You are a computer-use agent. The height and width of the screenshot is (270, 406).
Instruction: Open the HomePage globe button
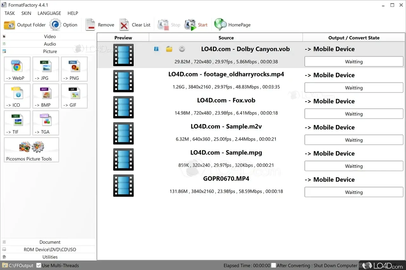tap(232, 25)
